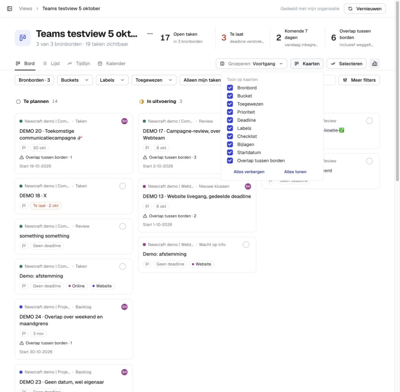400x392 pixels.
Task: Uncheck the Prioriteit checkbox
Action: 230,112
